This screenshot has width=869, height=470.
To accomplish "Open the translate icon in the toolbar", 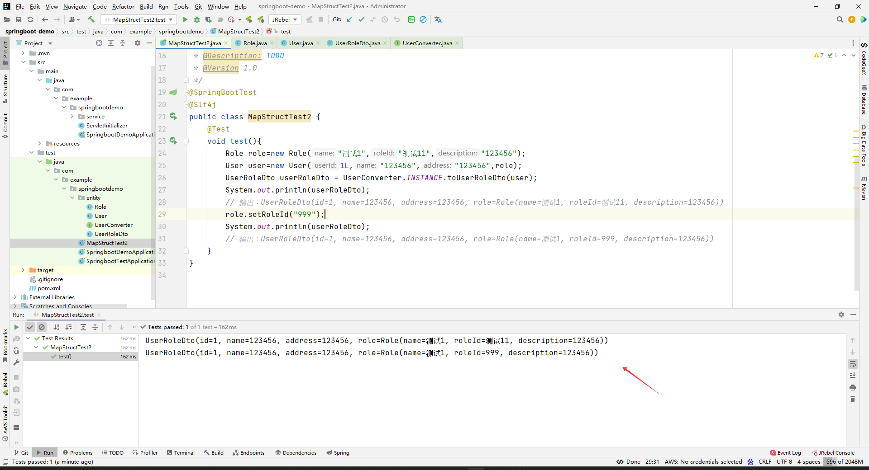I will pyautogui.click(x=438, y=19).
